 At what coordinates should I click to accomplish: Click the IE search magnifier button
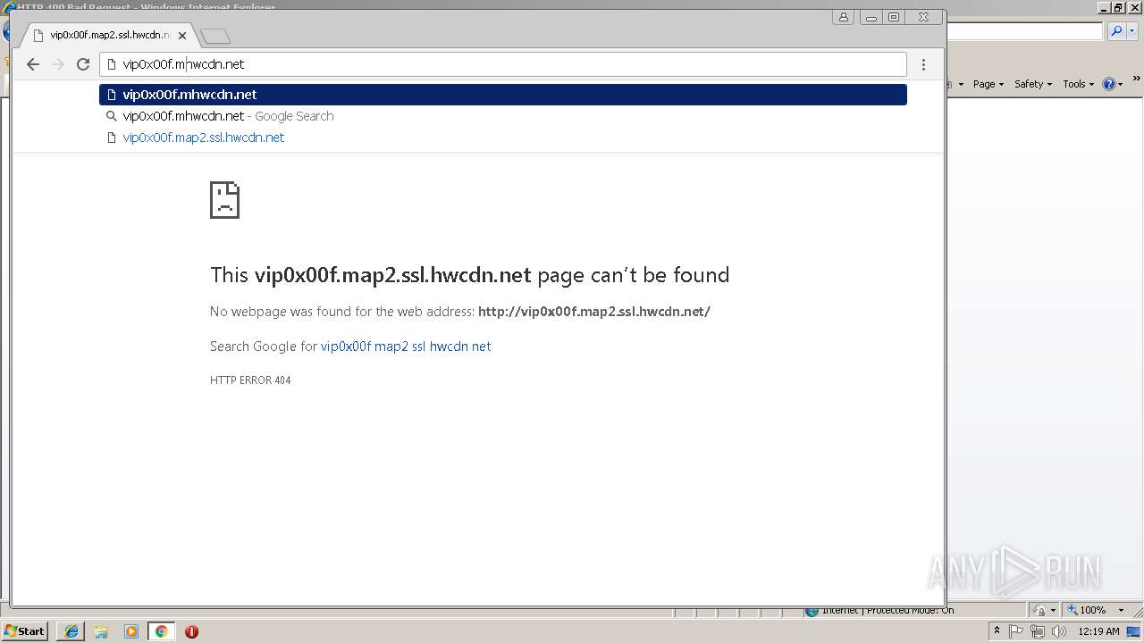[1115, 31]
